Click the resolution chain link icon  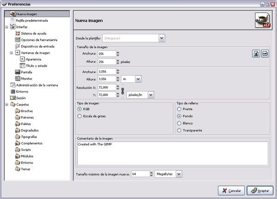122,90
